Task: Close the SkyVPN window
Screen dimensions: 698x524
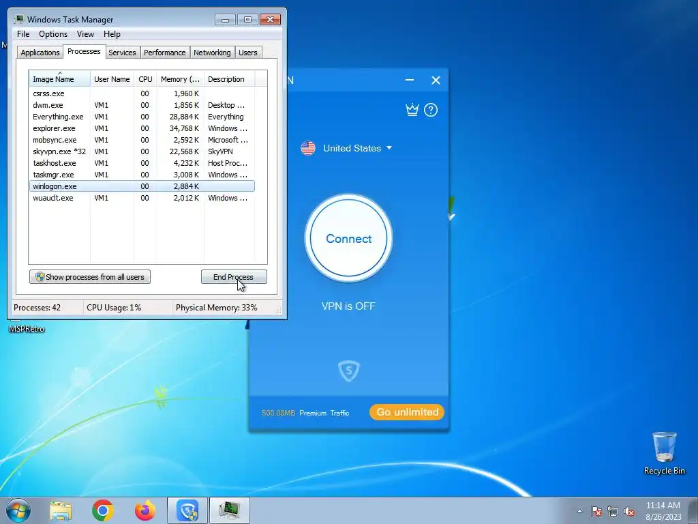Action: pyautogui.click(x=436, y=81)
